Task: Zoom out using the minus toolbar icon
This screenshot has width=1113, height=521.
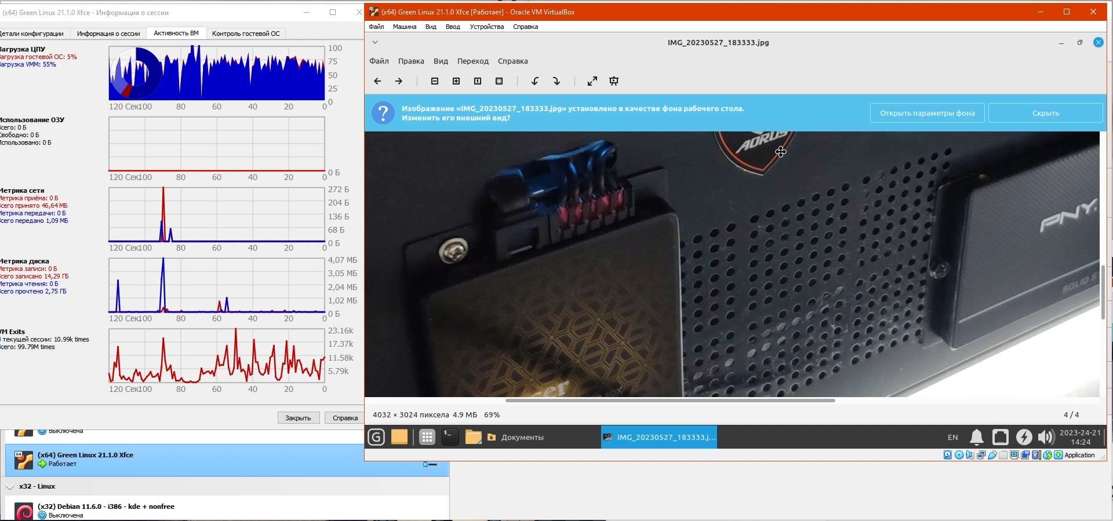Action: coord(435,82)
